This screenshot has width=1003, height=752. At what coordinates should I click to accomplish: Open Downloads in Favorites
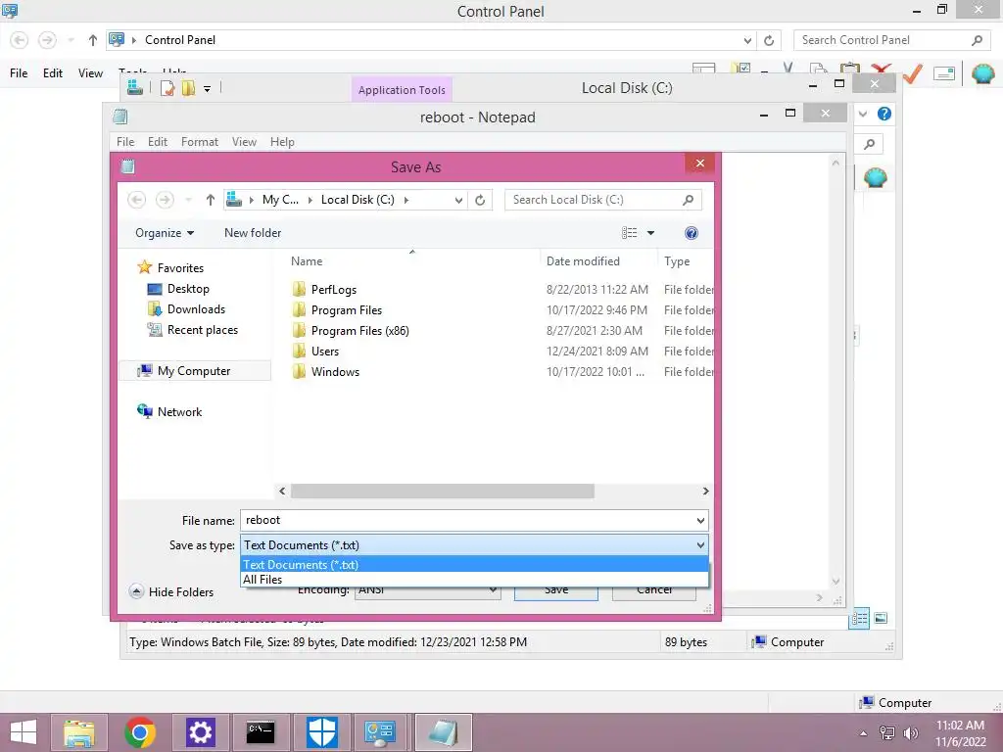point(196,309)
